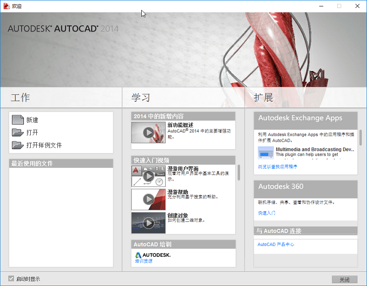Click the Open folder icon beside 打开
This screenshot has width=367, height=286.
(x=18, y=132)
